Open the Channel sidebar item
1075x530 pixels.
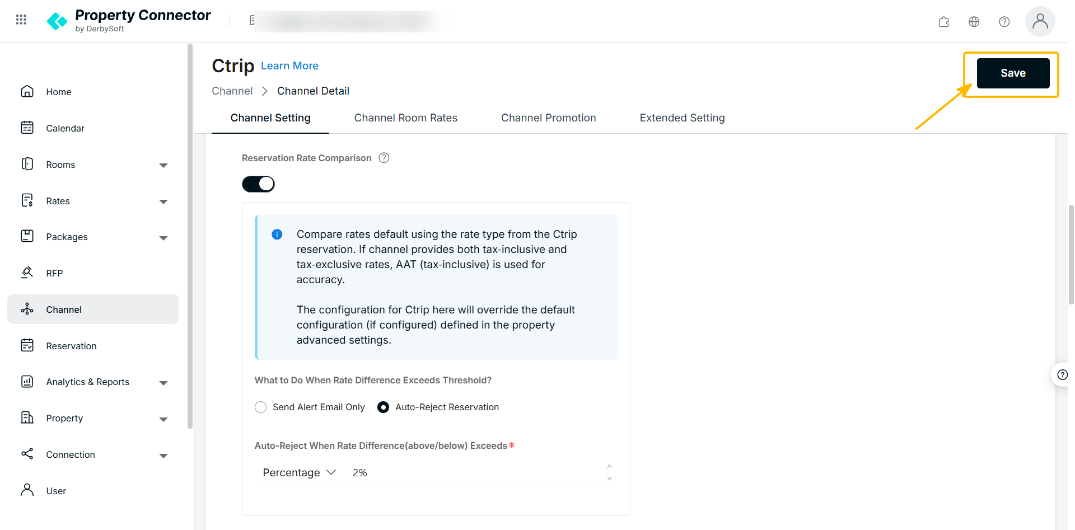(93, 309)
